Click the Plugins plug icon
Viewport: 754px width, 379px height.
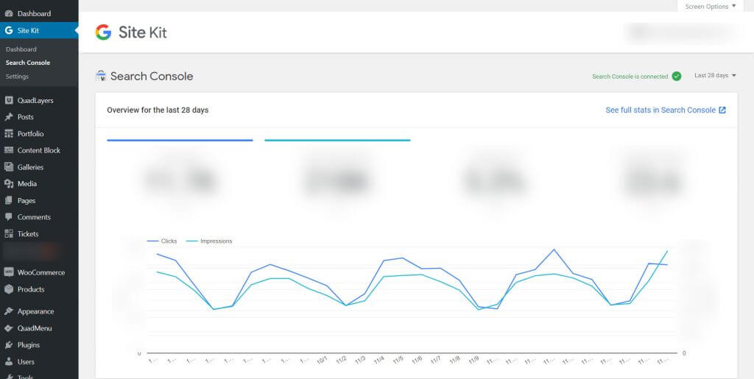(x=9, y=345)
